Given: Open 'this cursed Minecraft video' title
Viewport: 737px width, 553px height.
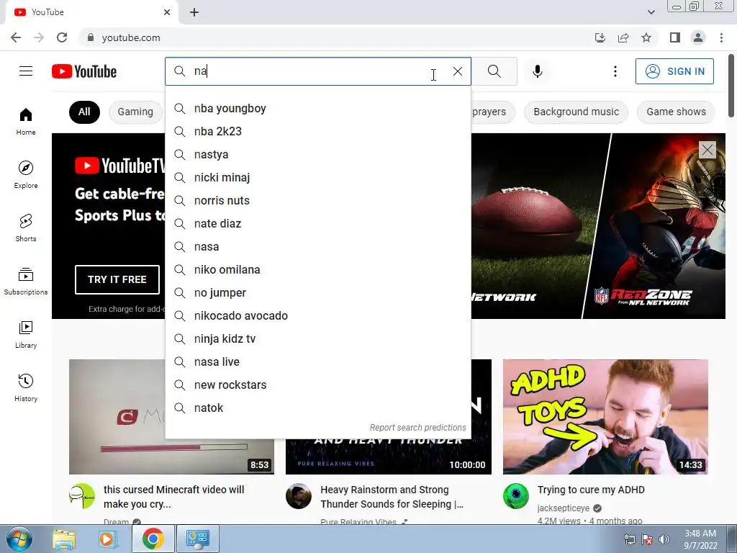Looking at the screenshot, I should (x=173, y=497).
